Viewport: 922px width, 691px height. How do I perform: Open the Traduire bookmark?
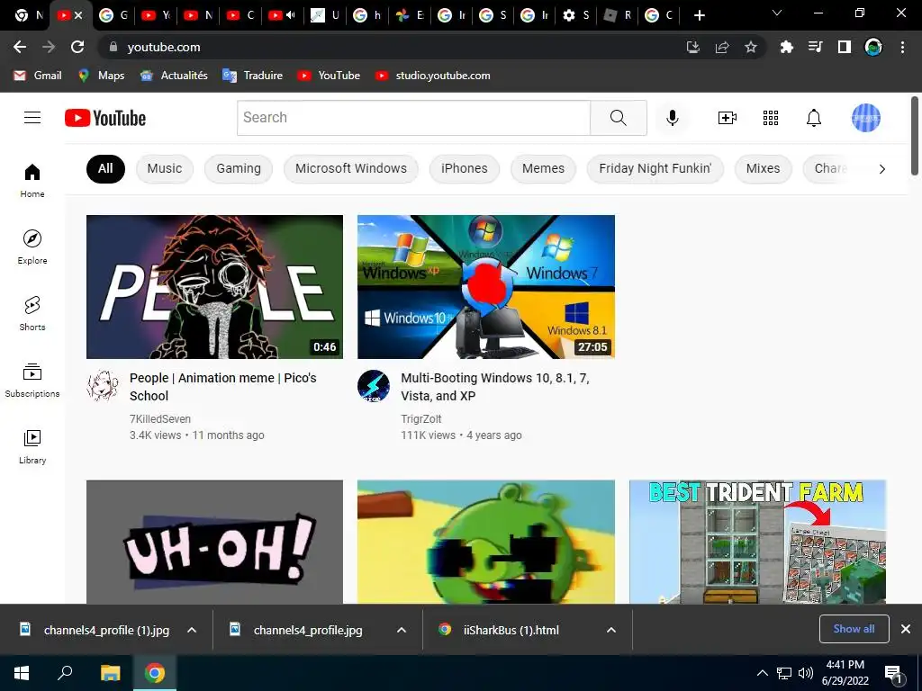pos(253,76)
